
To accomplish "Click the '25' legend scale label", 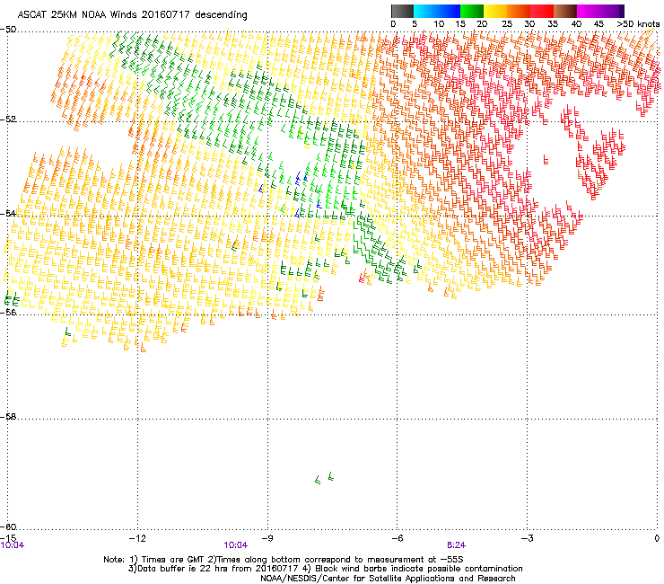I will pos(507,24).
